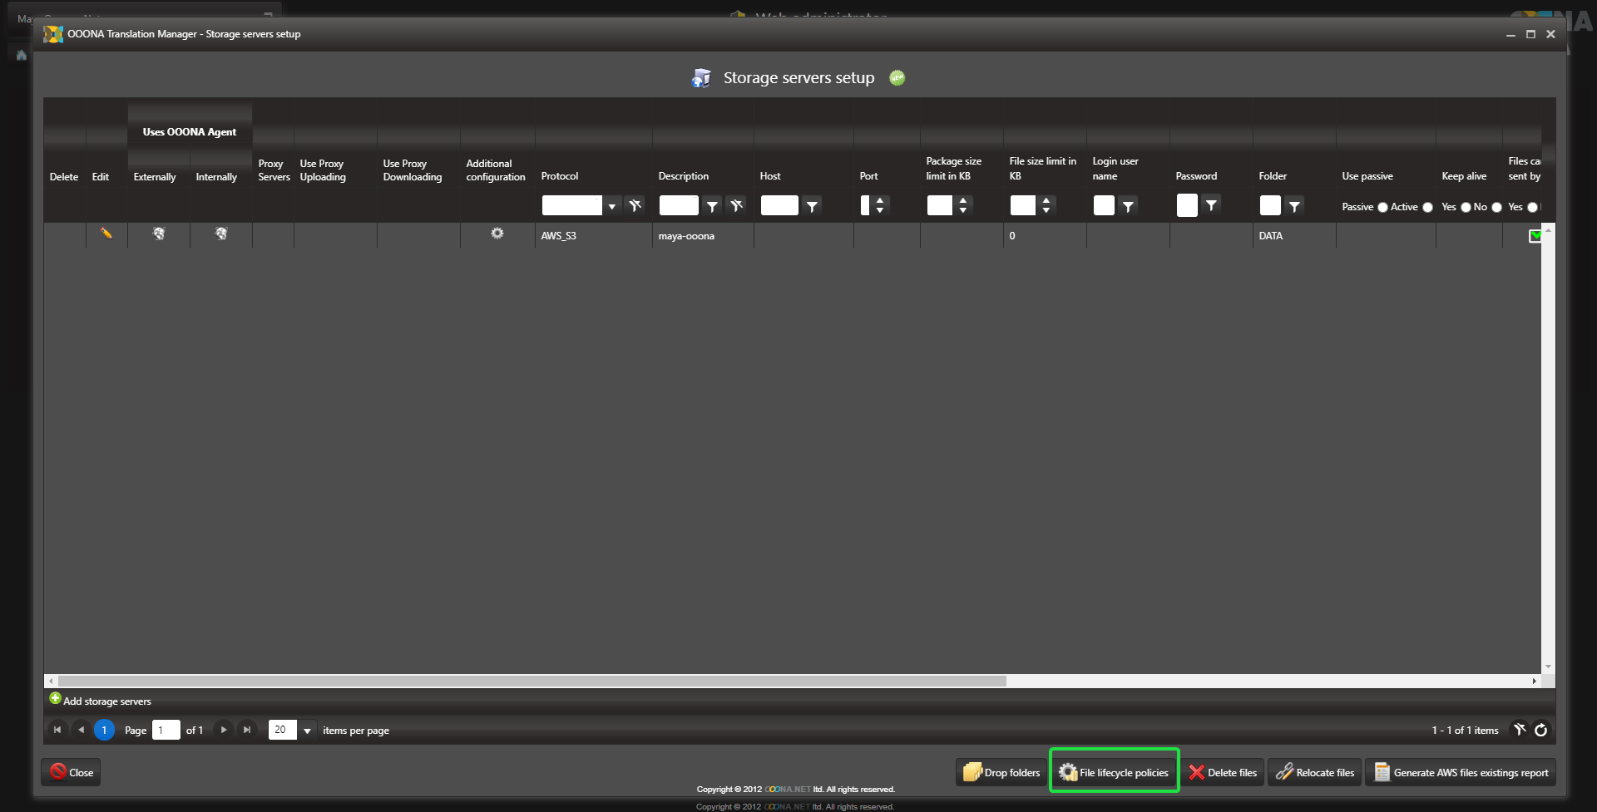Click the Externally OOONA Agent icon in row
1597x812 pixels.
(x=159, y=234)
